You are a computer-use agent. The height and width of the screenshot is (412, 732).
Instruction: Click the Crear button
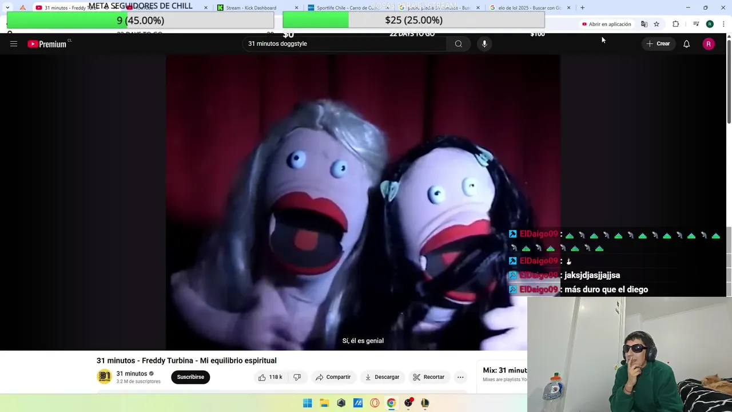[x=658, y=44]
